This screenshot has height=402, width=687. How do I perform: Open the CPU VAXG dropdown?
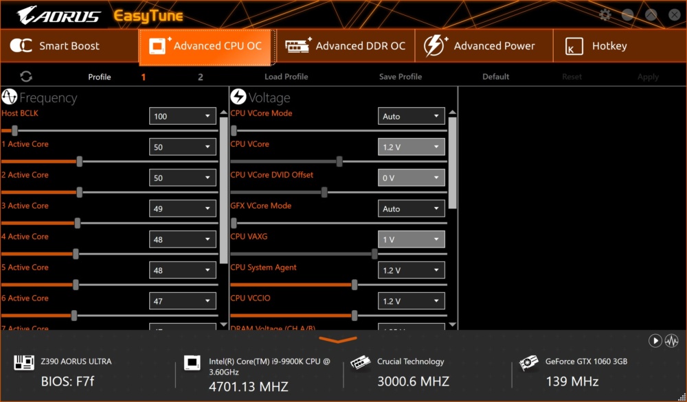(x=412, y=239)
